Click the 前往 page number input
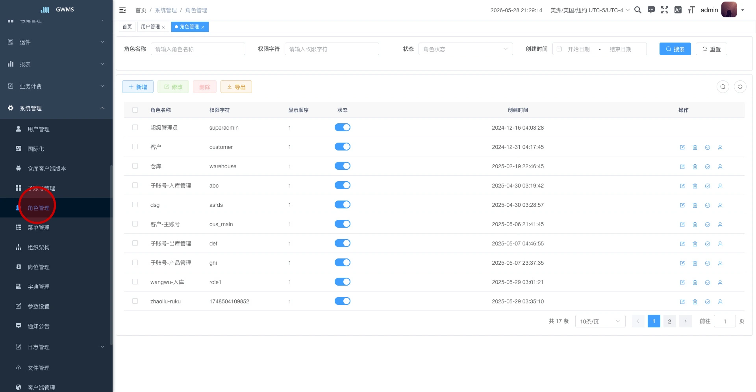The image size is (756, 392). pyautogui.click(x=724, y=321)
